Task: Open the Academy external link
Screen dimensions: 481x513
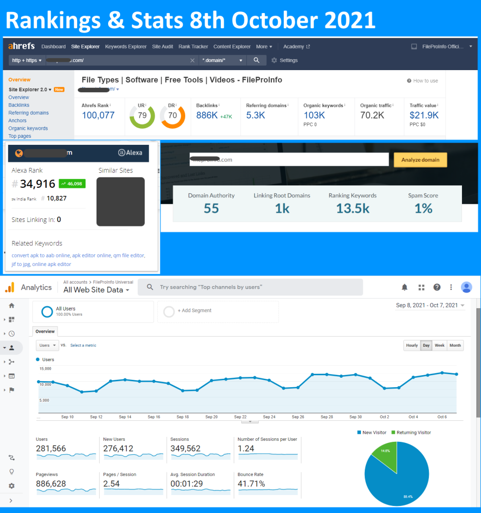Action: point(296,47)
